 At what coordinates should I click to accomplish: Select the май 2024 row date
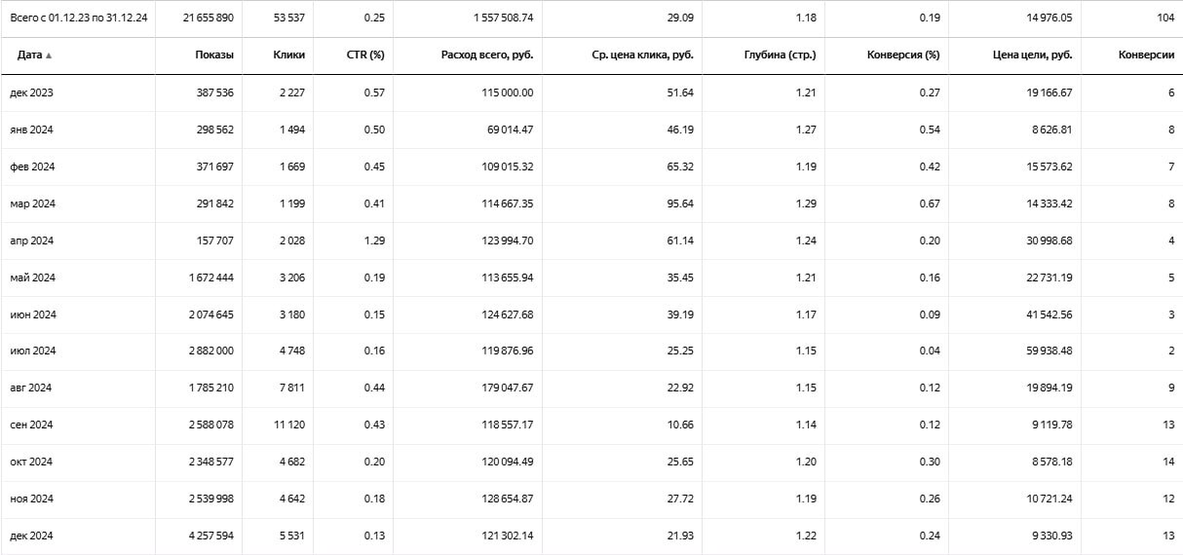[x=33, y=277]
